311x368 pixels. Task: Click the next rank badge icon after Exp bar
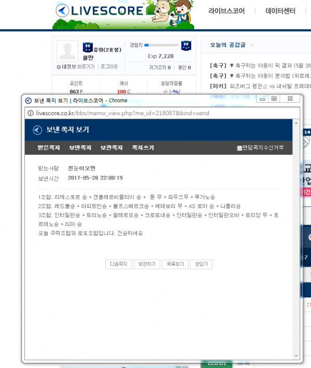(x=186, y=45)
